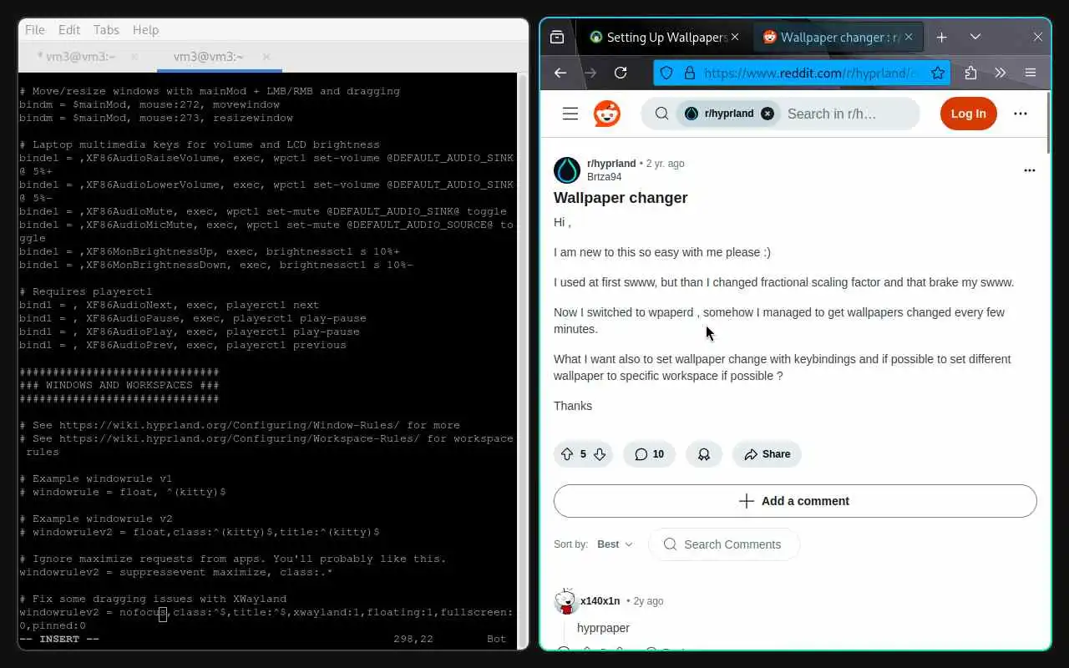Viewport: 1069px width, 668px height.
Task: Close the first terminal tab
Action: 135,57
